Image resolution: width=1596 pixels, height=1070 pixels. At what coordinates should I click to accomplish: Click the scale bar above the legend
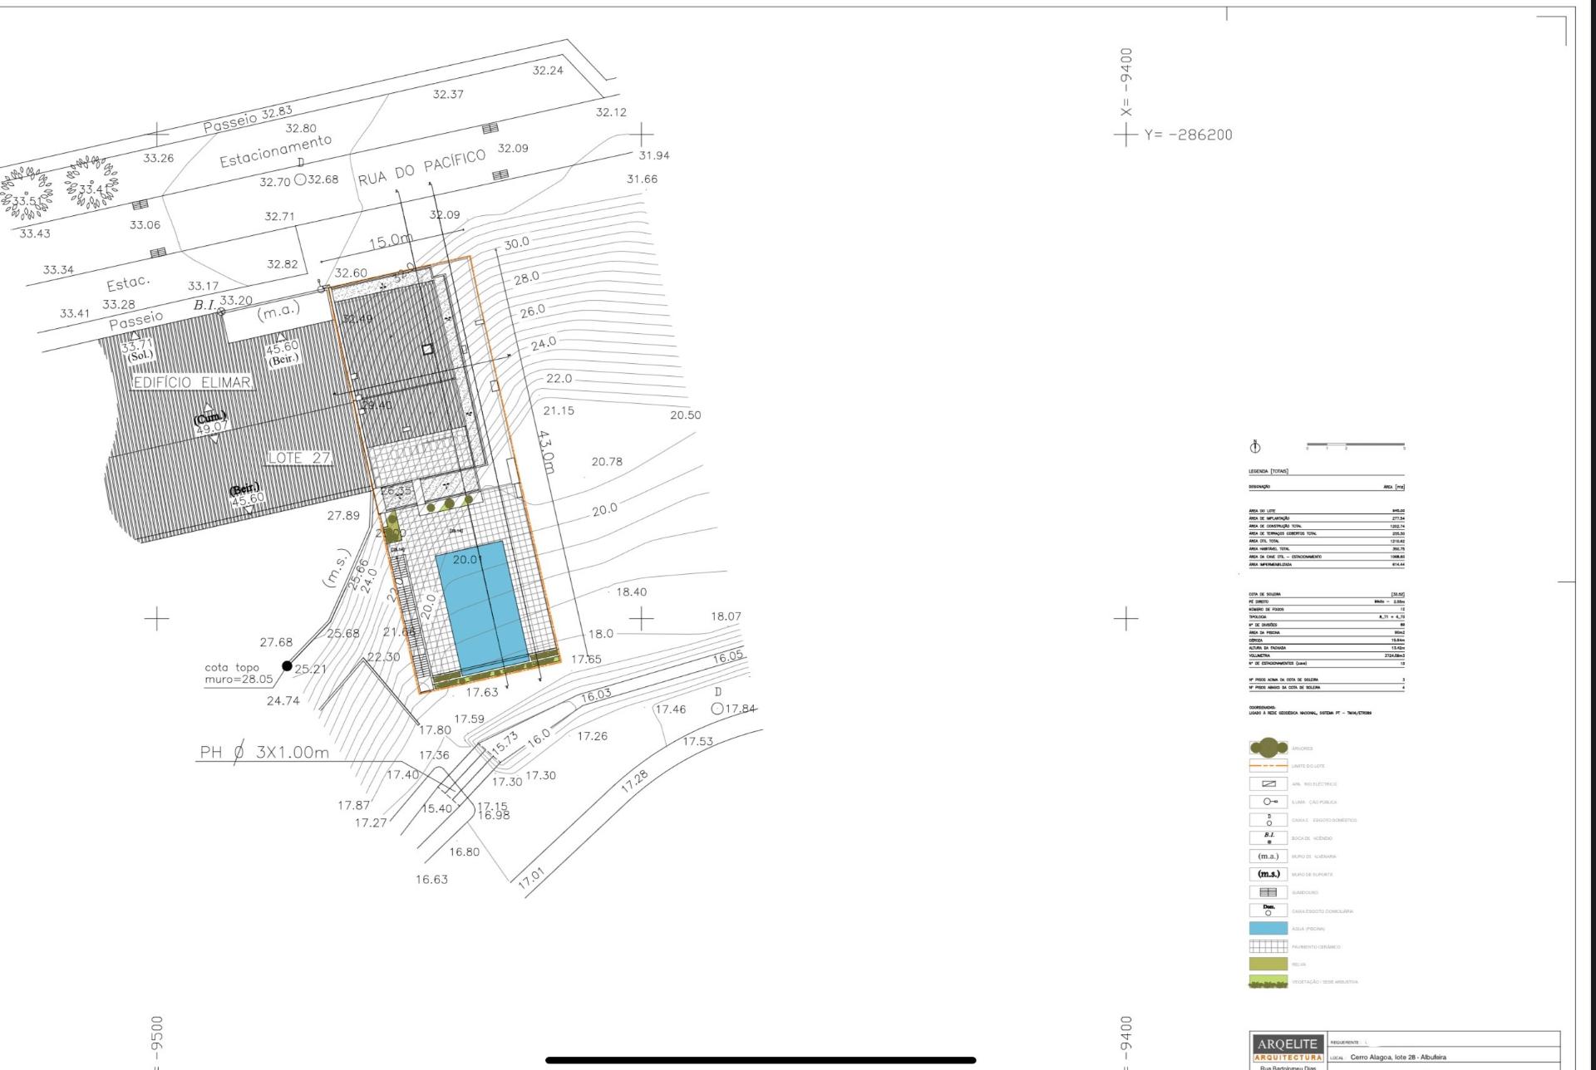click(x=1355, y=445)
